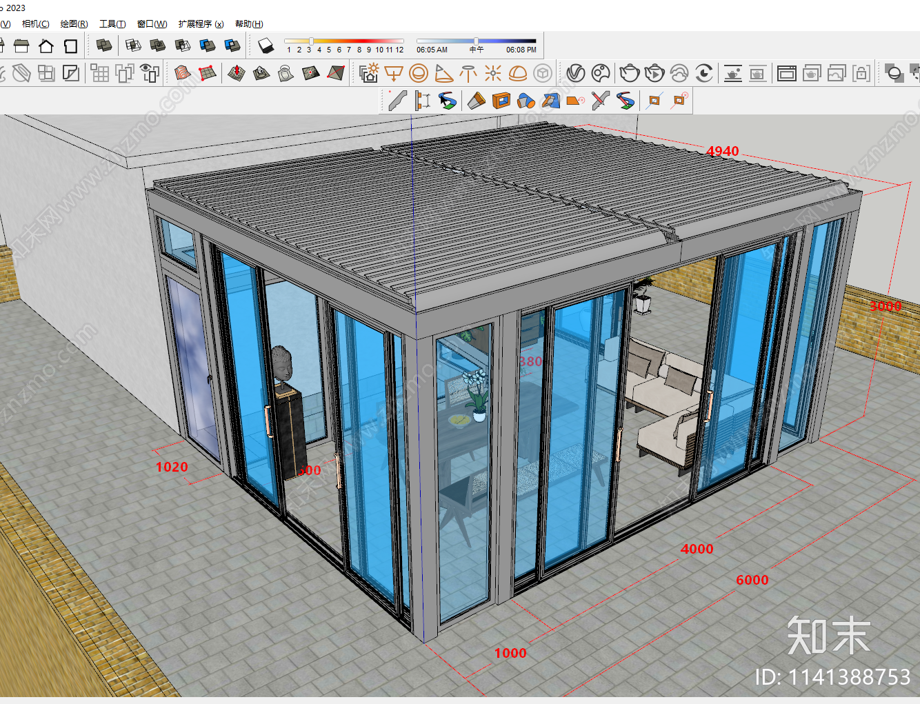This screenshot has height=704, width=920.
Task: Open the 工具(T) tools menu
Action: click(112, 23)
